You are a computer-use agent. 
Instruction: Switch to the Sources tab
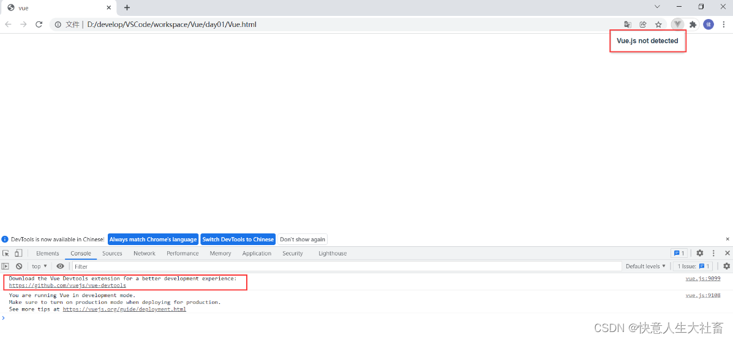[112, 253]
